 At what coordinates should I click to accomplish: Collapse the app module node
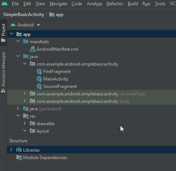[x=12, y=34]
